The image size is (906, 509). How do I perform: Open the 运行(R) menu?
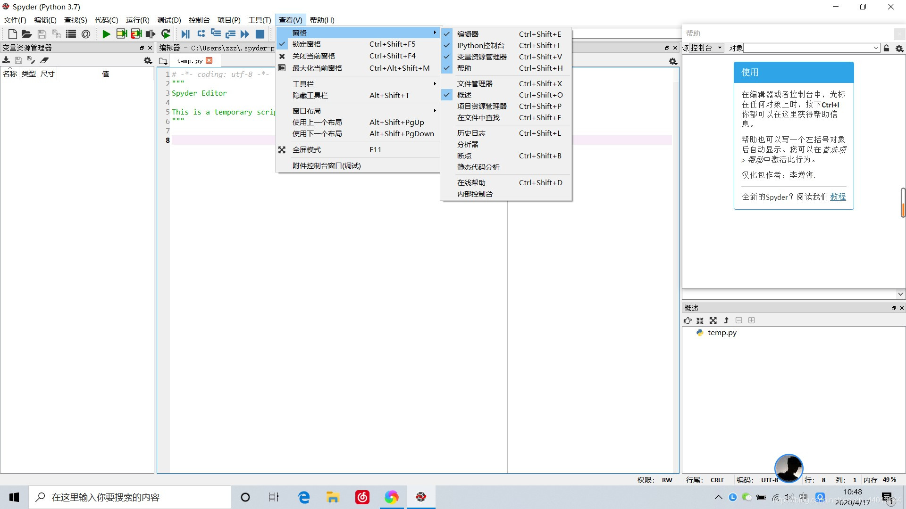pyautogui.click(x=137, y=20)
